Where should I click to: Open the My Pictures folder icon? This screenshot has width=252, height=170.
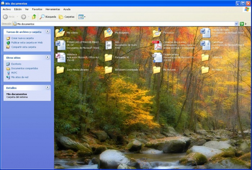pyautogui.click(x=157, y=70)
